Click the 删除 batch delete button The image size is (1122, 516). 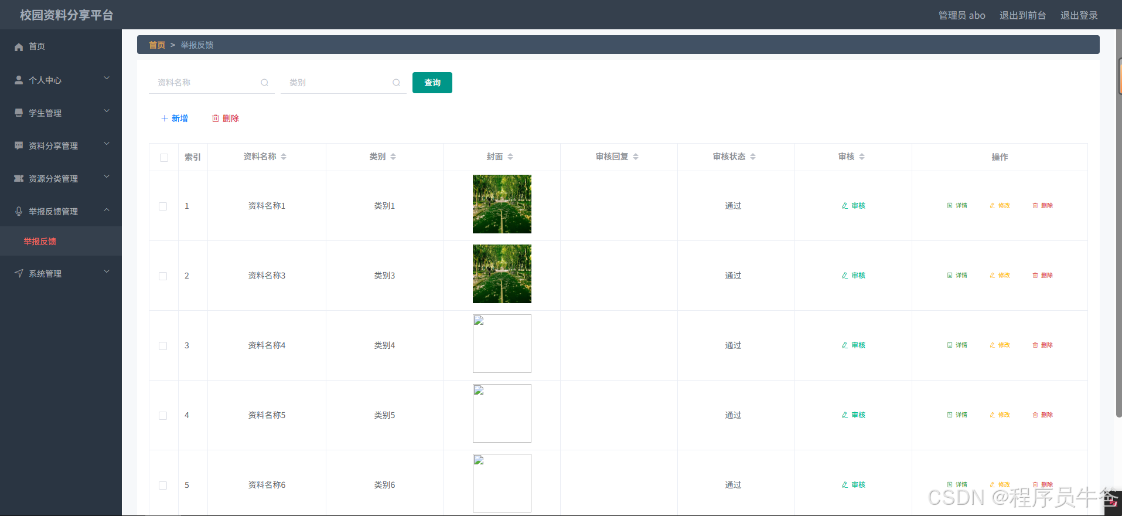pyautogui.click(x=226, y=118)
